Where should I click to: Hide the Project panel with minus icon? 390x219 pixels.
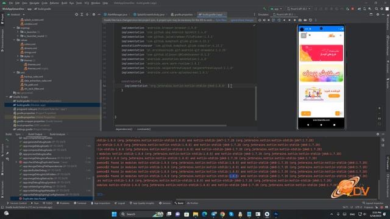click(99, 15)
